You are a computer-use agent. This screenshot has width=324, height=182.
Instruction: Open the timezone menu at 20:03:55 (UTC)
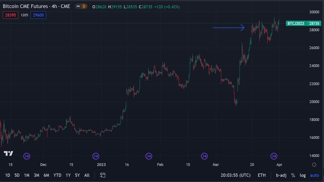pyautogui.click(x=236, y=175)
